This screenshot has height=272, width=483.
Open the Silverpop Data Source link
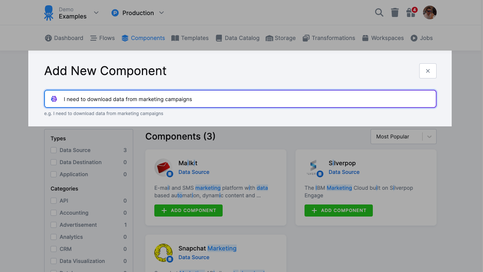click(x=344, y=172)
